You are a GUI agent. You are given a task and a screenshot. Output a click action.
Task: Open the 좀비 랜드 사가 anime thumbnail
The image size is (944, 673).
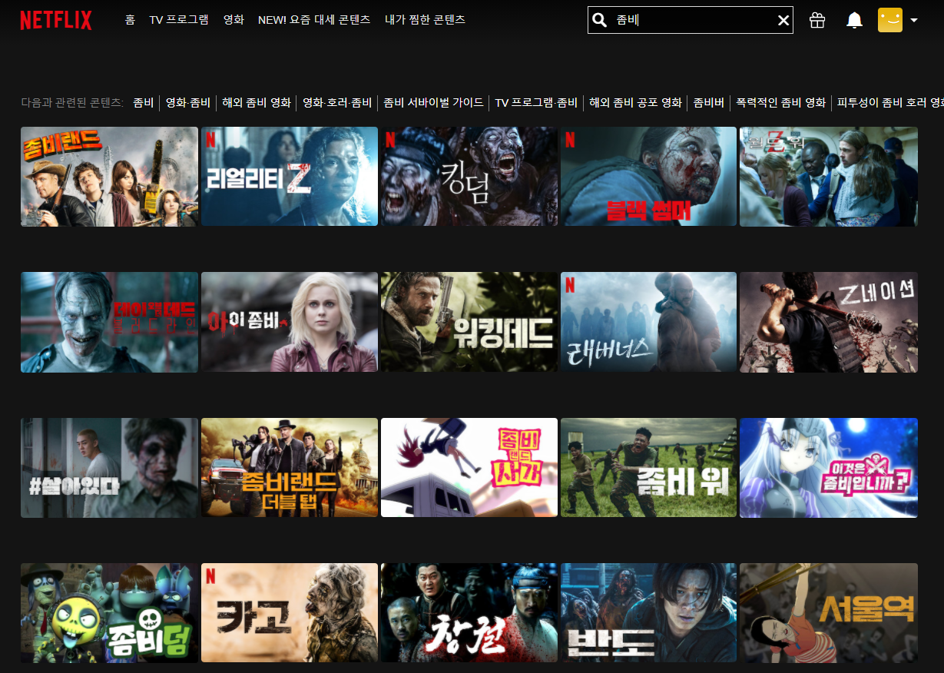469,468
